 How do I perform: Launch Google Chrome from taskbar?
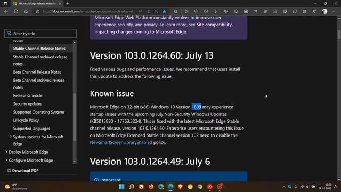[200, 187]
